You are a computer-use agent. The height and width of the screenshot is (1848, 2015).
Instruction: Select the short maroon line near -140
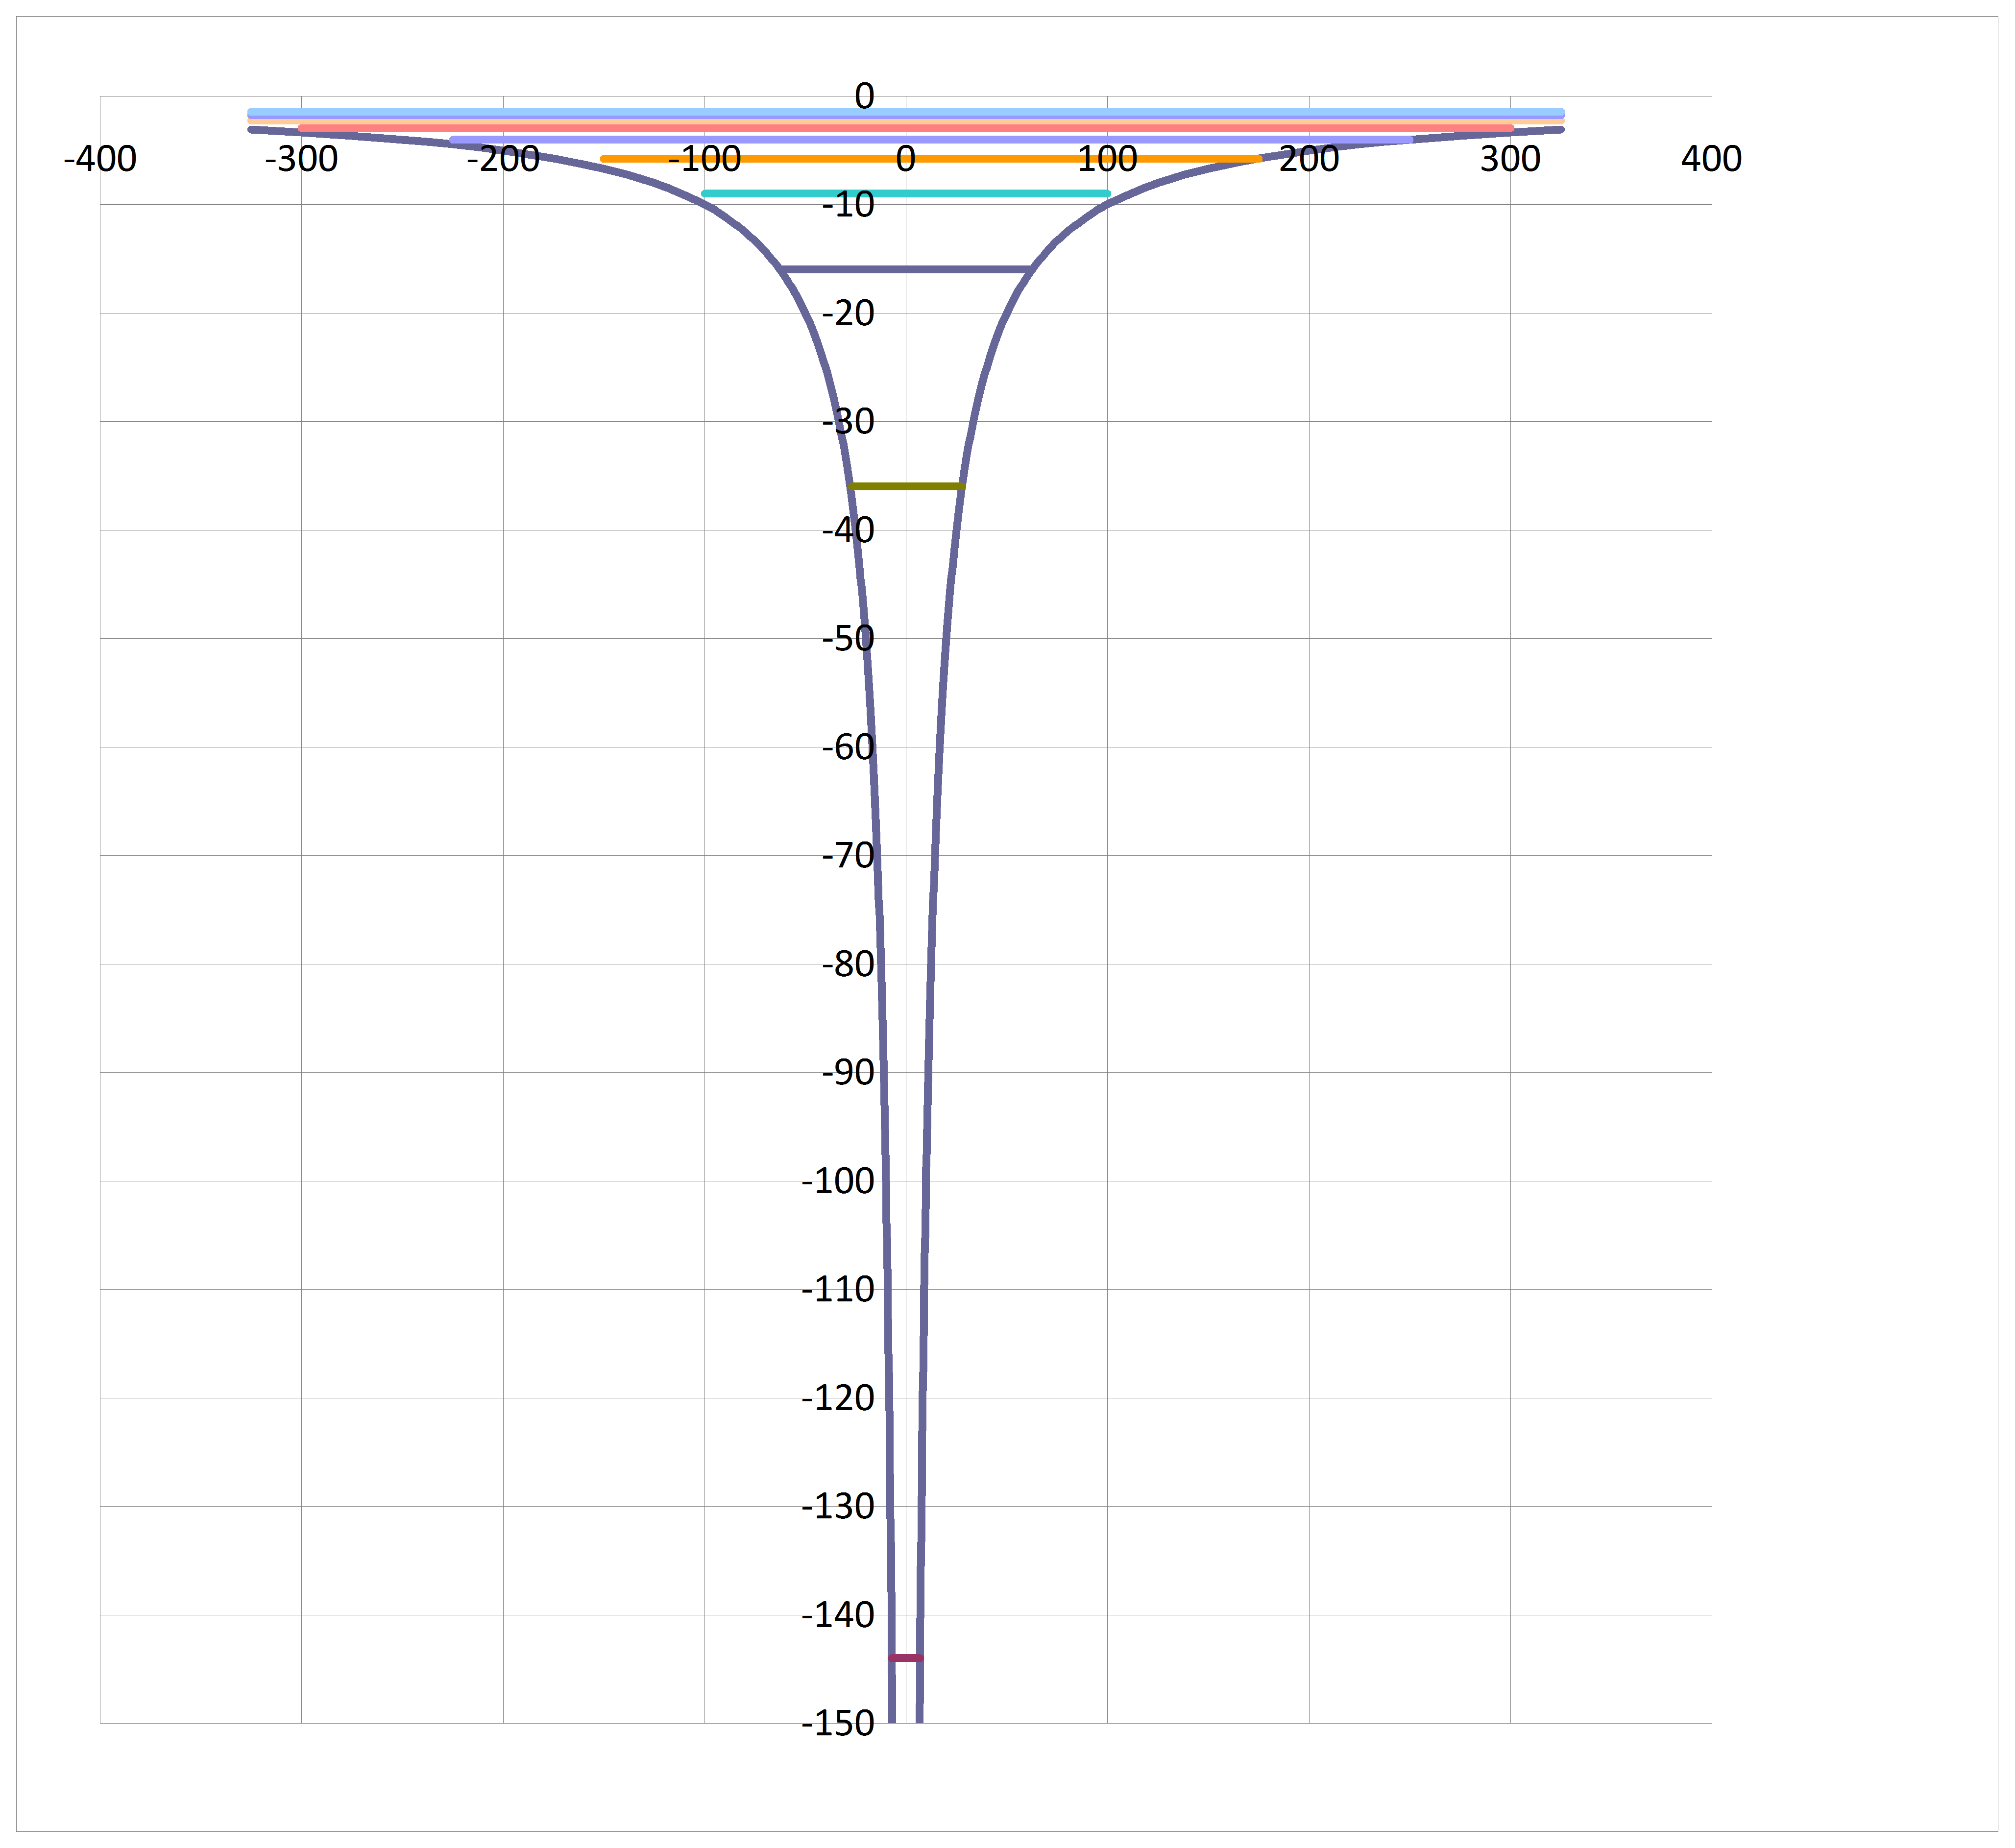pos(905,1657)
